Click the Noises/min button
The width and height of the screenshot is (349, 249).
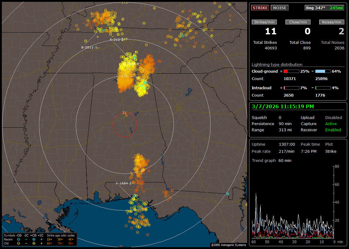click(332, 22)
